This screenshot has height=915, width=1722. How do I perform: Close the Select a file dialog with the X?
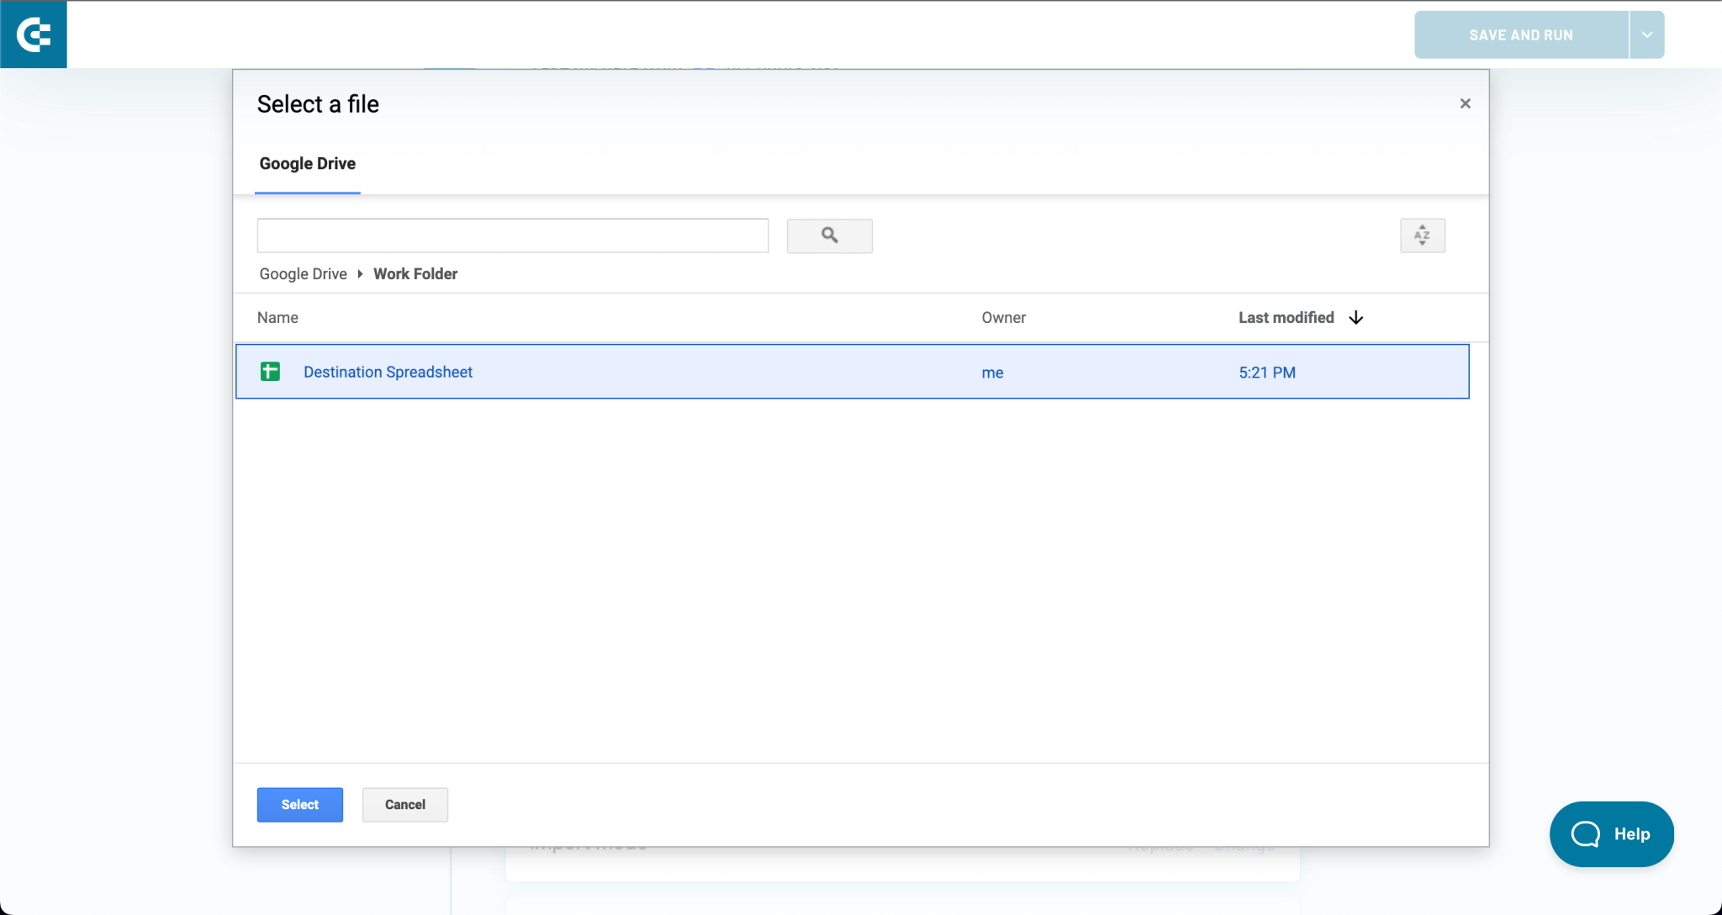[1465, 103]
